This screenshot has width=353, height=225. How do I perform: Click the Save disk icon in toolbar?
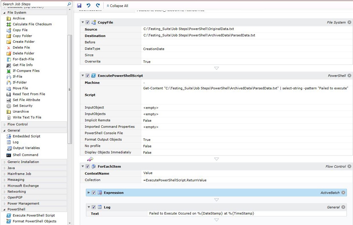[x=79, y=6]
